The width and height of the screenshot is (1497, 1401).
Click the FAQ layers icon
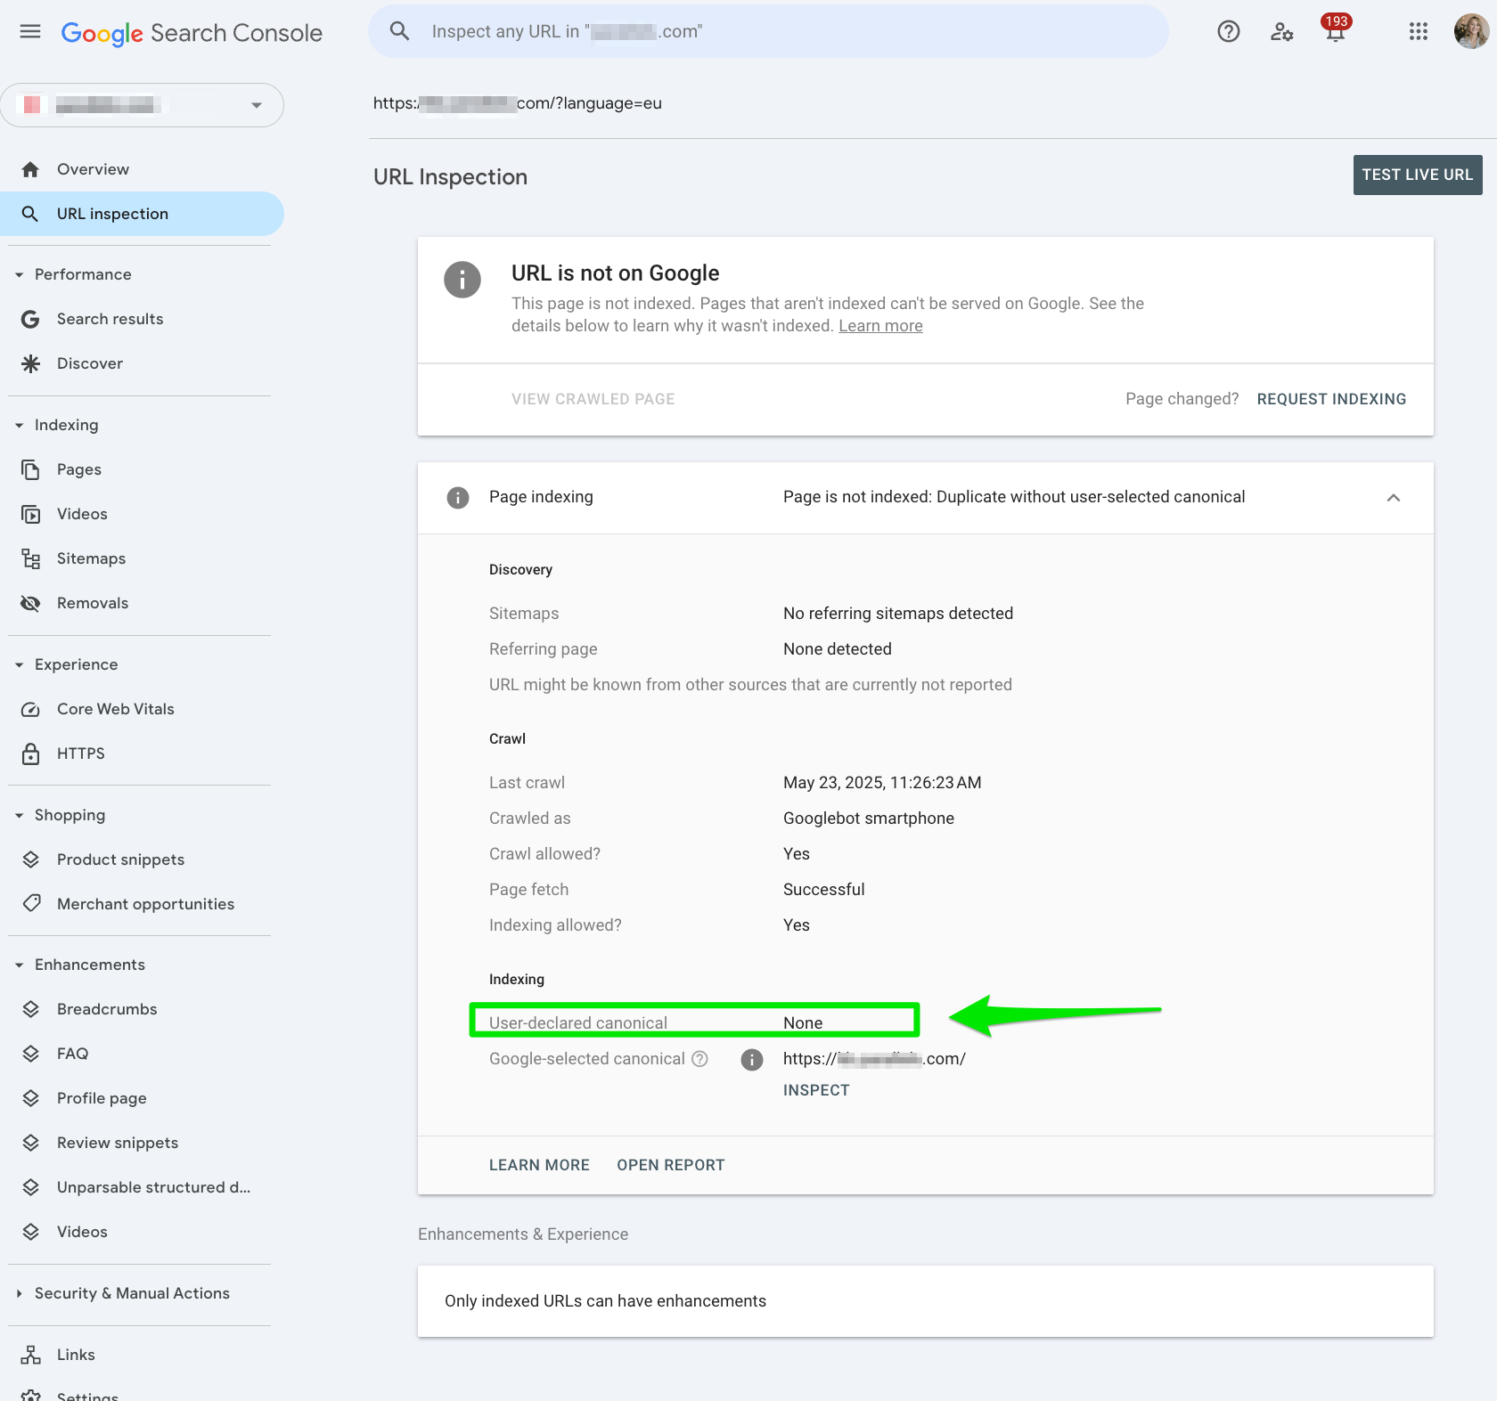pos(30,1054)
